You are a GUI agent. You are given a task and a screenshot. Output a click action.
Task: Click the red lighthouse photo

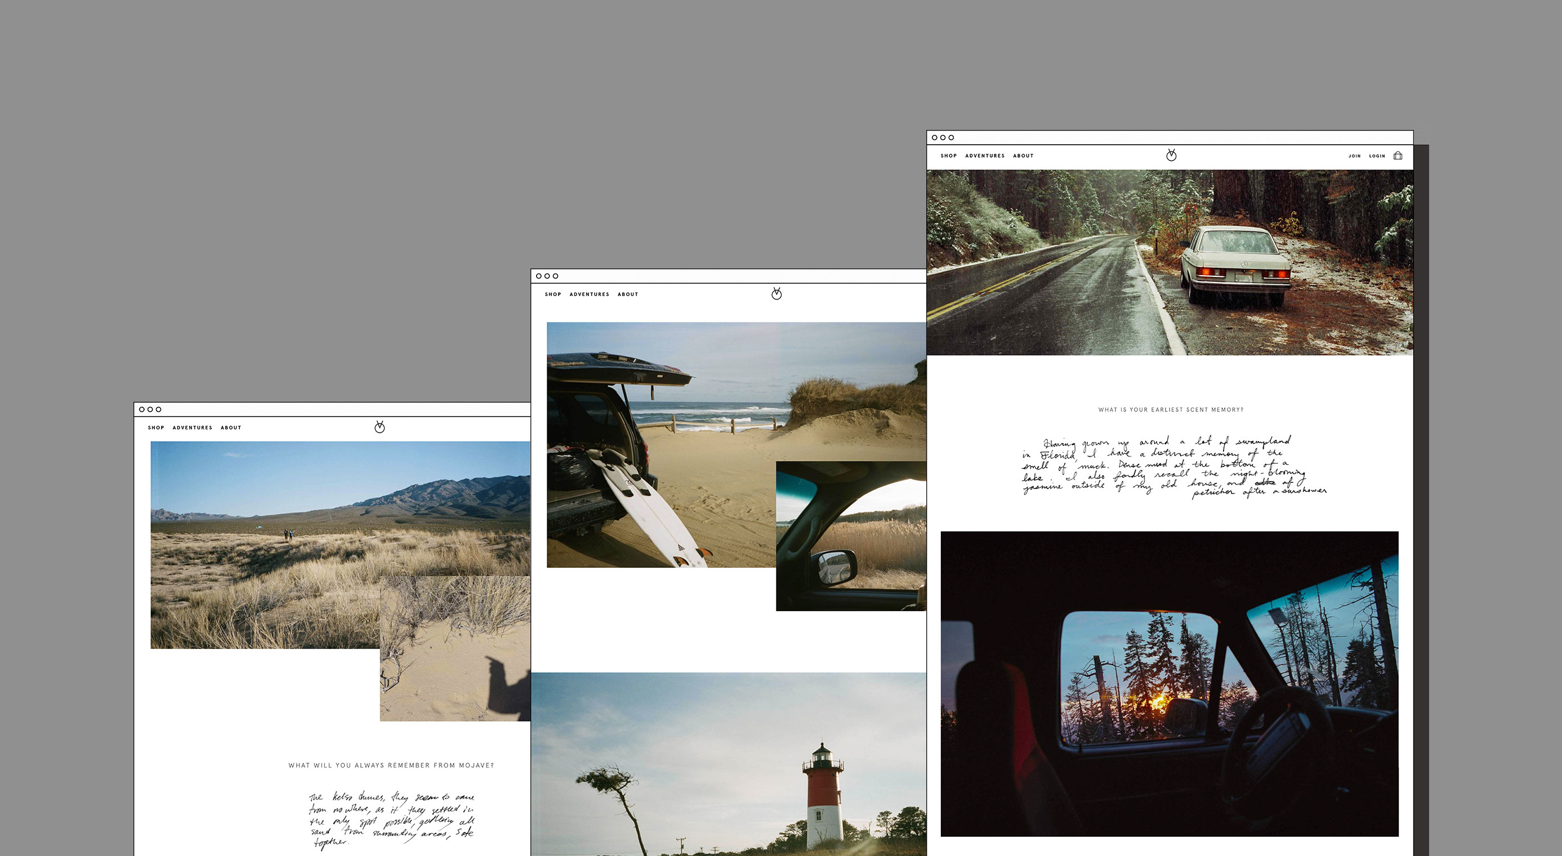coord(728,764)
